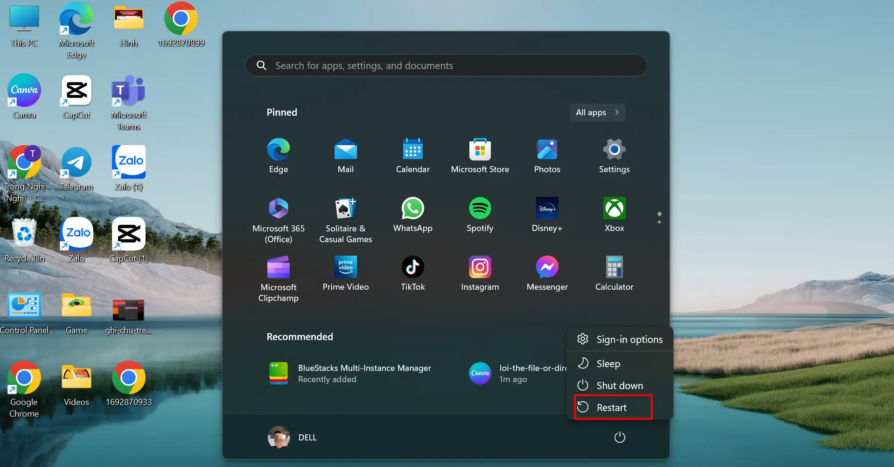Screen dimensions: 894x467
Task: Launch Messenger app
Action: tap(547, 273)
